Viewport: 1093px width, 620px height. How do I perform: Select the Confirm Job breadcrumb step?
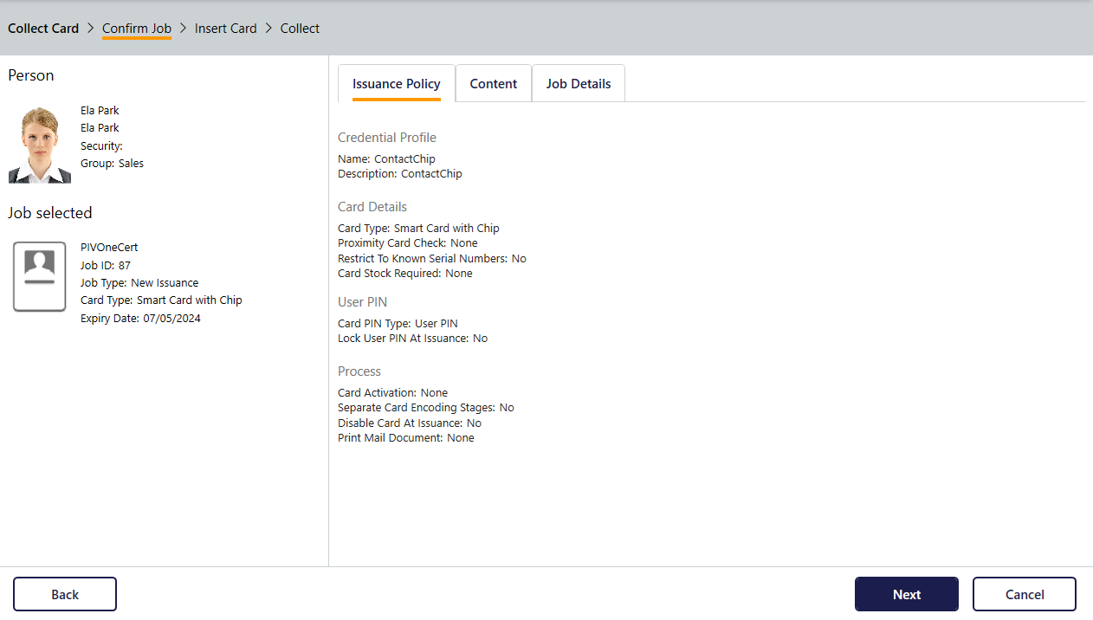click(137, 29)
